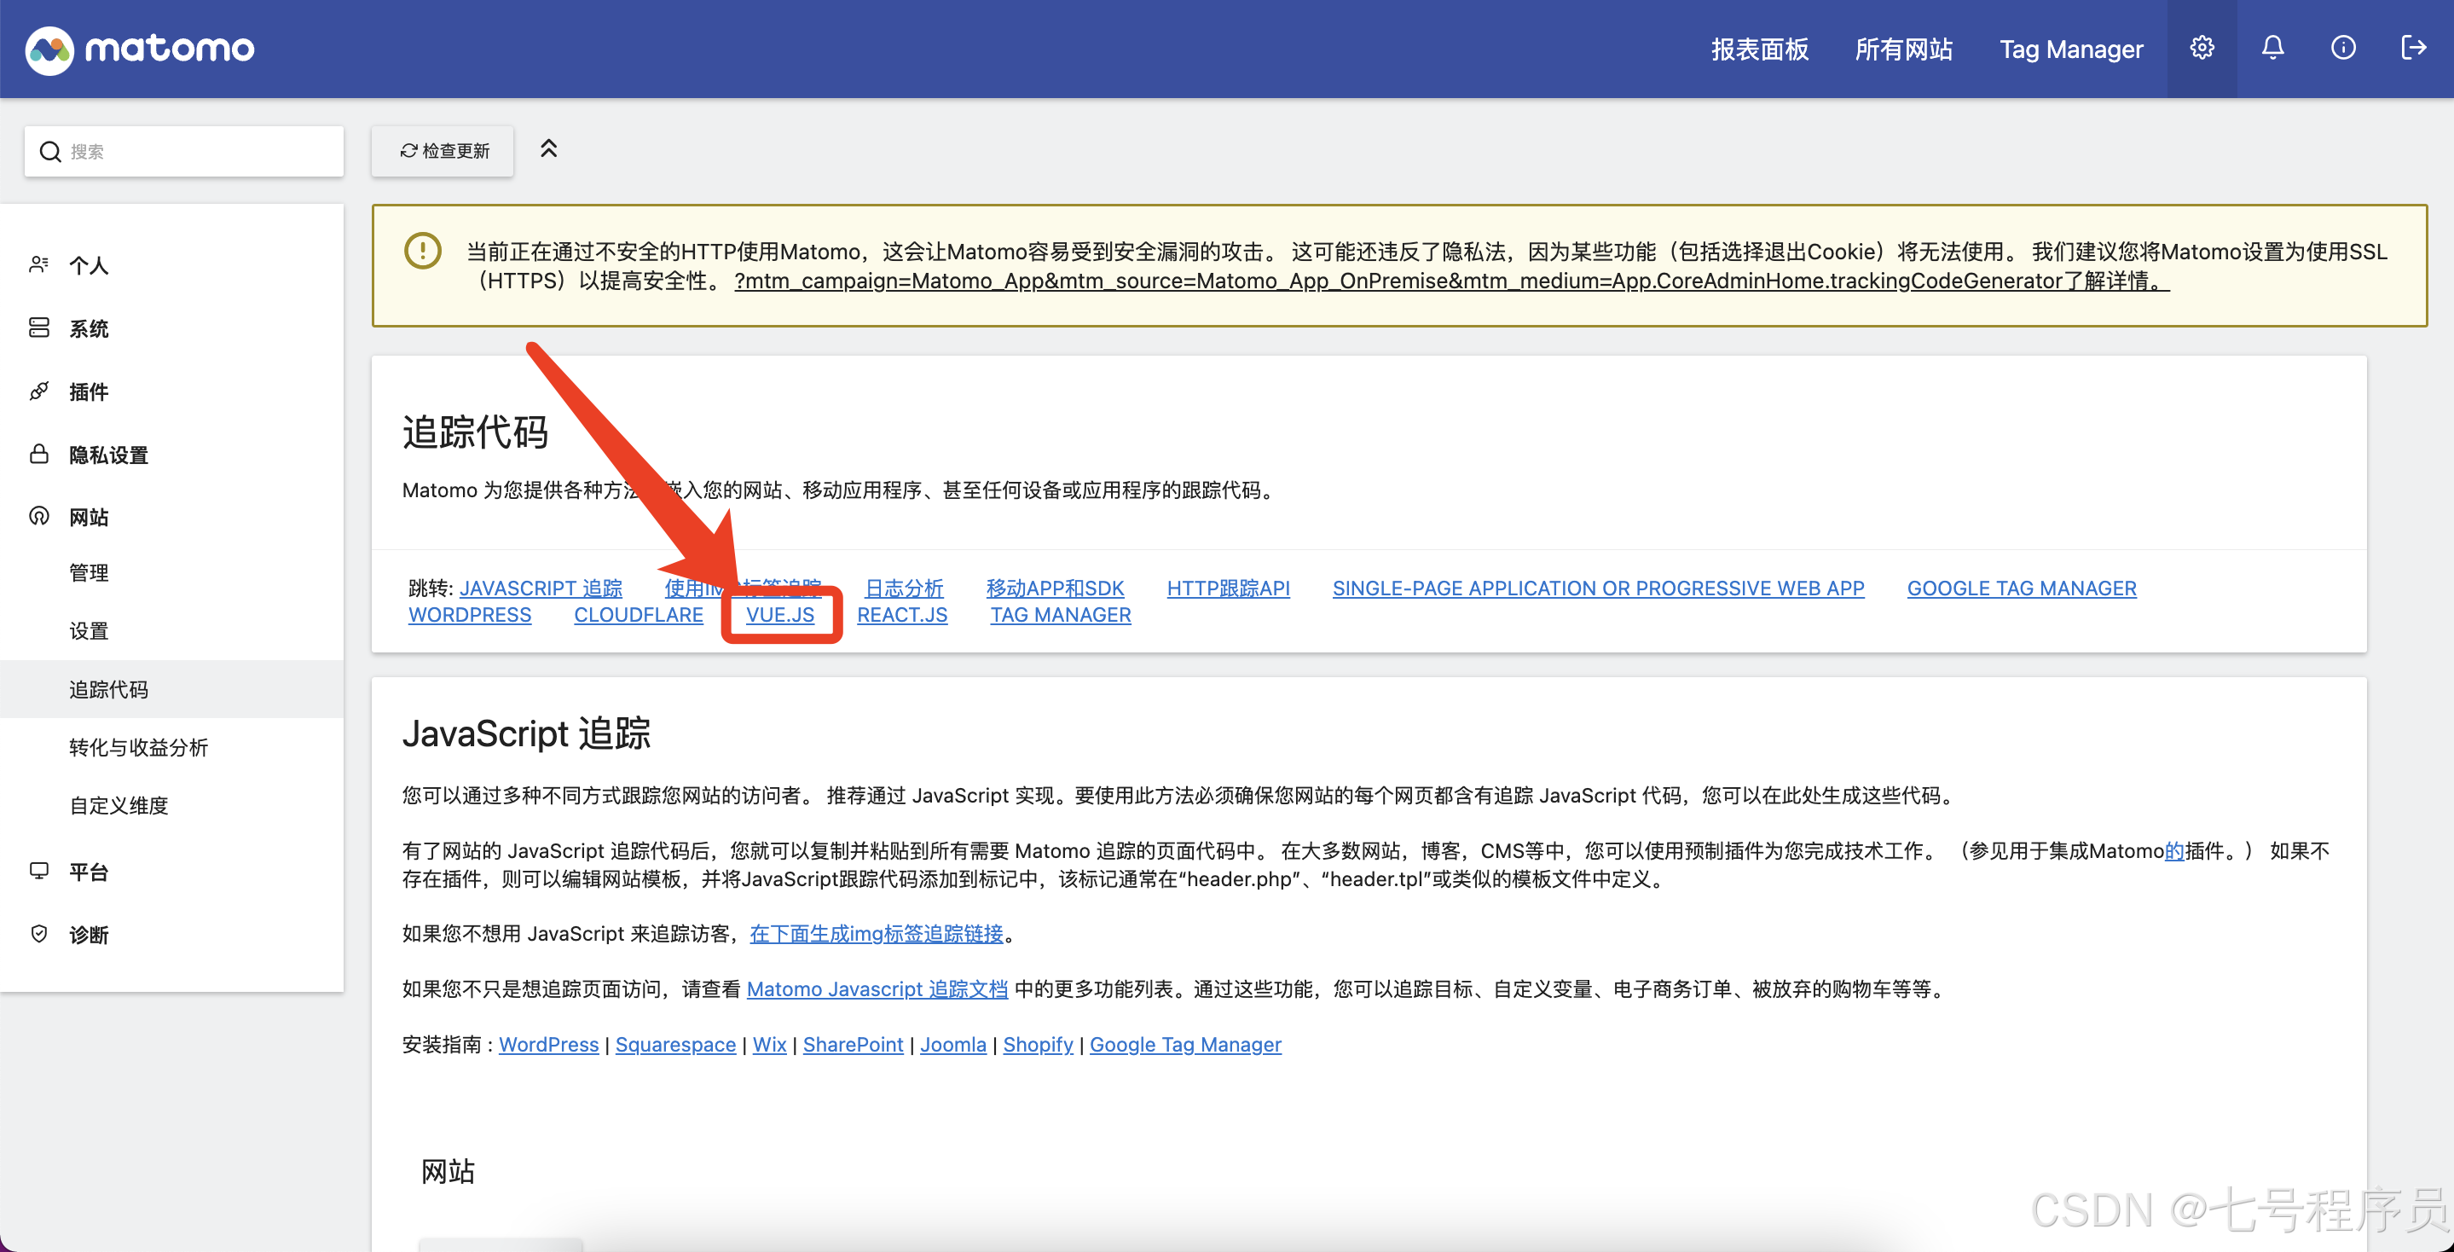2454x1252 pixels.
Task: Open the 插件 sidebar section
Action: [x=89, y=391]
